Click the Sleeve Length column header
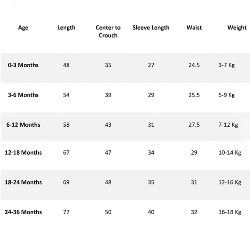 click(151, 28)
